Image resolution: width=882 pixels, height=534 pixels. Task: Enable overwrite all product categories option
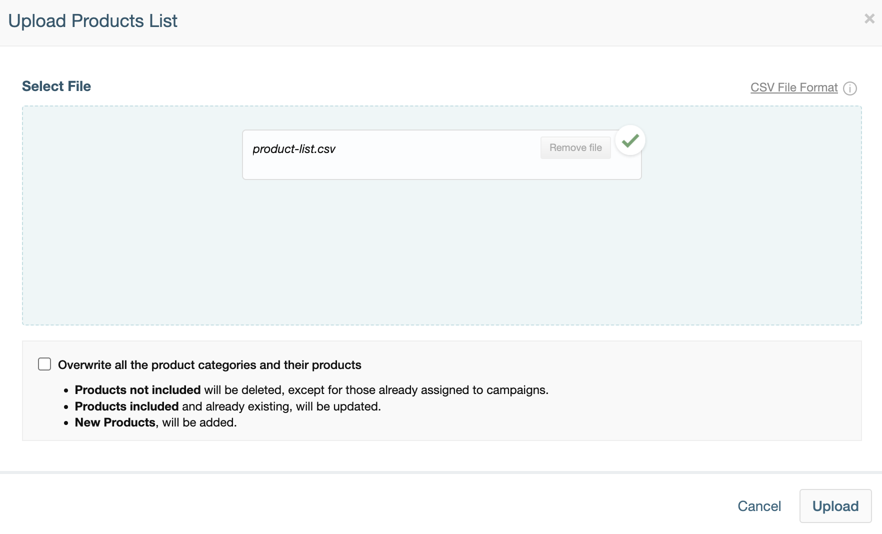pyautogui.click(x=44, y=364)
